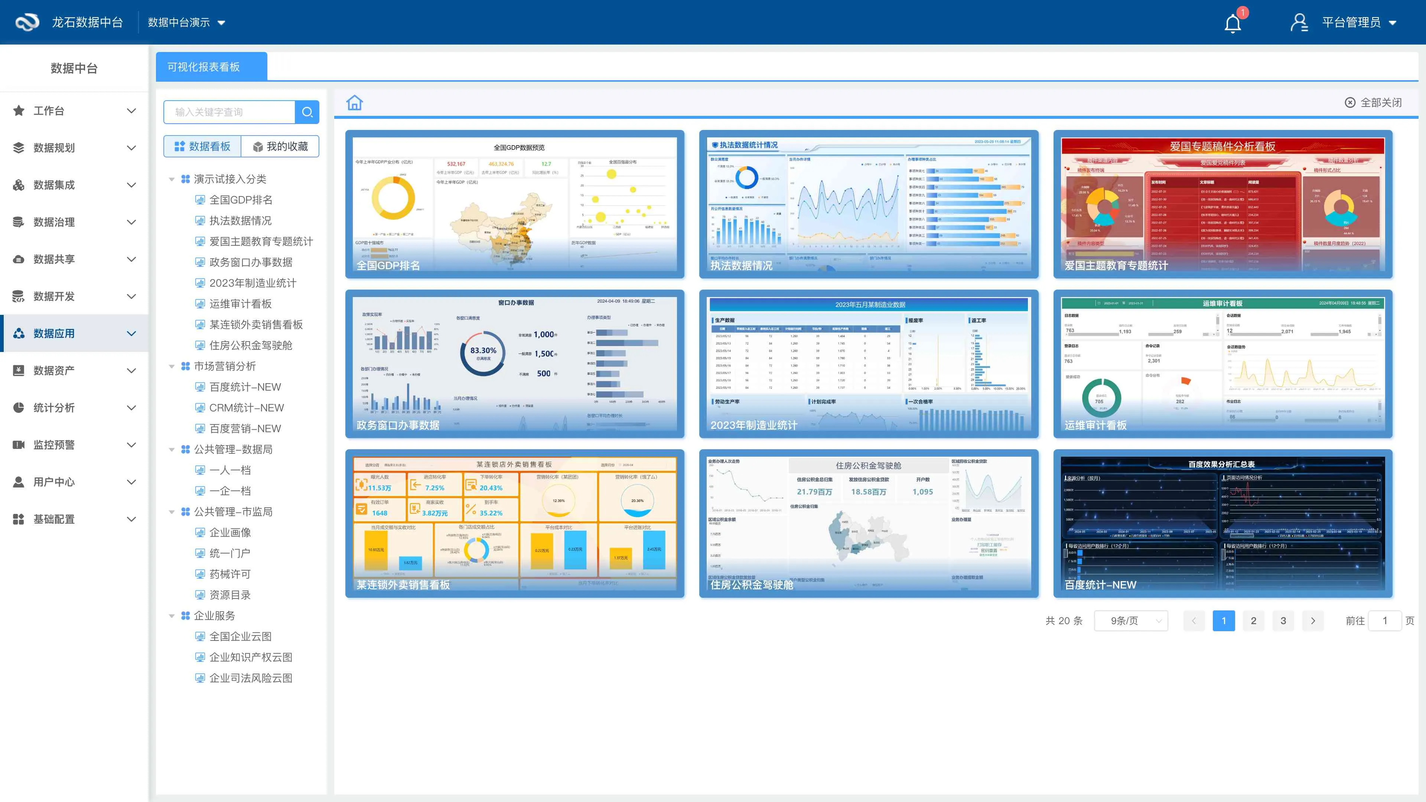Open the 9条/页 page size dropdown
Image resolution: width=1426 pixels, height=802 pixels.
1131,620
